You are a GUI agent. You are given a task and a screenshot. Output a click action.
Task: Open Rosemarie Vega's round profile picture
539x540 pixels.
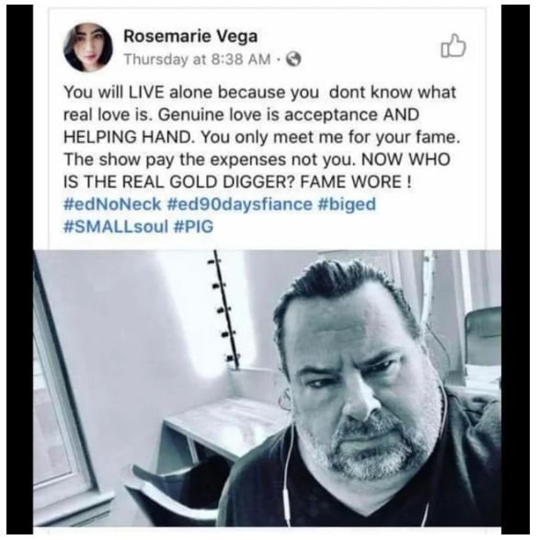pos(87,48)
